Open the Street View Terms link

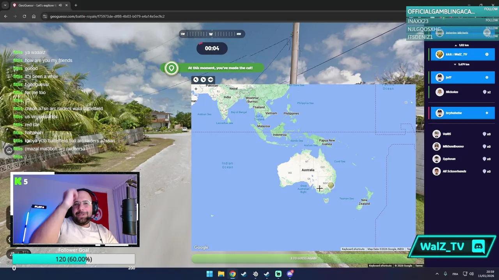click(x=419, y=266)
